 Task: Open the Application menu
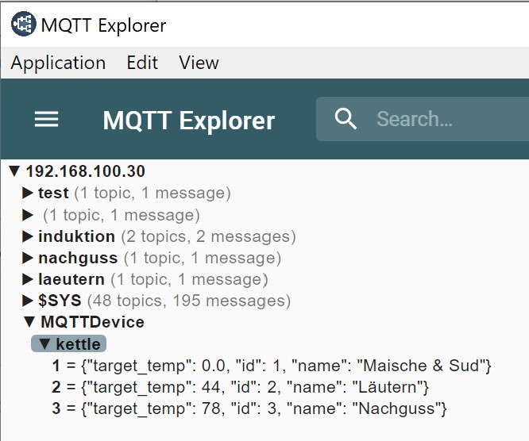coord(58,63)
